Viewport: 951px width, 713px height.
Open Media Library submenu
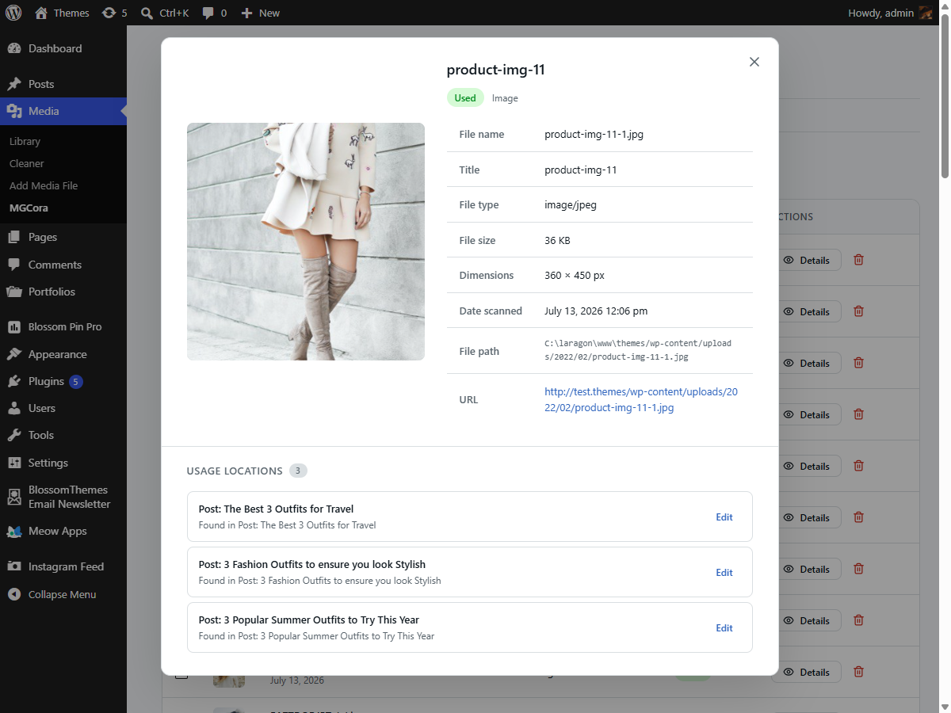pyautogui.click(x=25, y=141)
